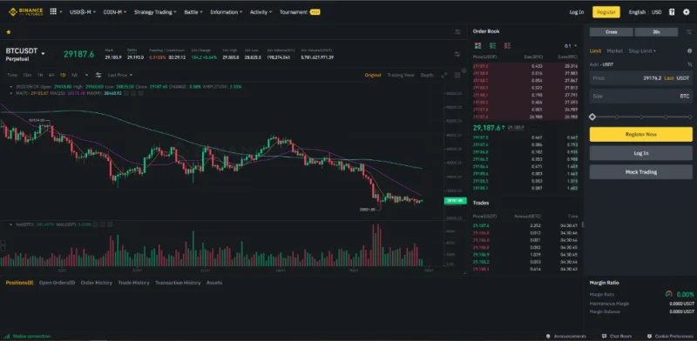This screenshot has height=341, width=697.
Task: Click Log In in the top header
Action: click(x=577, y=12)
